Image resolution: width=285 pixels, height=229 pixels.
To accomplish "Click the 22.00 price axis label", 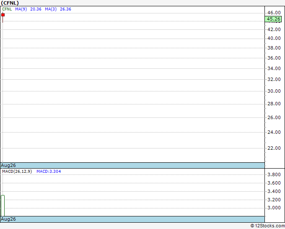I will coord(274,148).
